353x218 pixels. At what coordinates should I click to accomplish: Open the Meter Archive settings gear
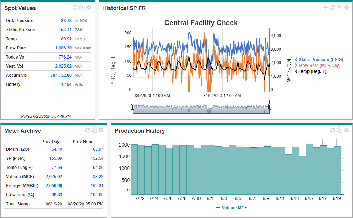pyautogui.click(x=101, y=130)
